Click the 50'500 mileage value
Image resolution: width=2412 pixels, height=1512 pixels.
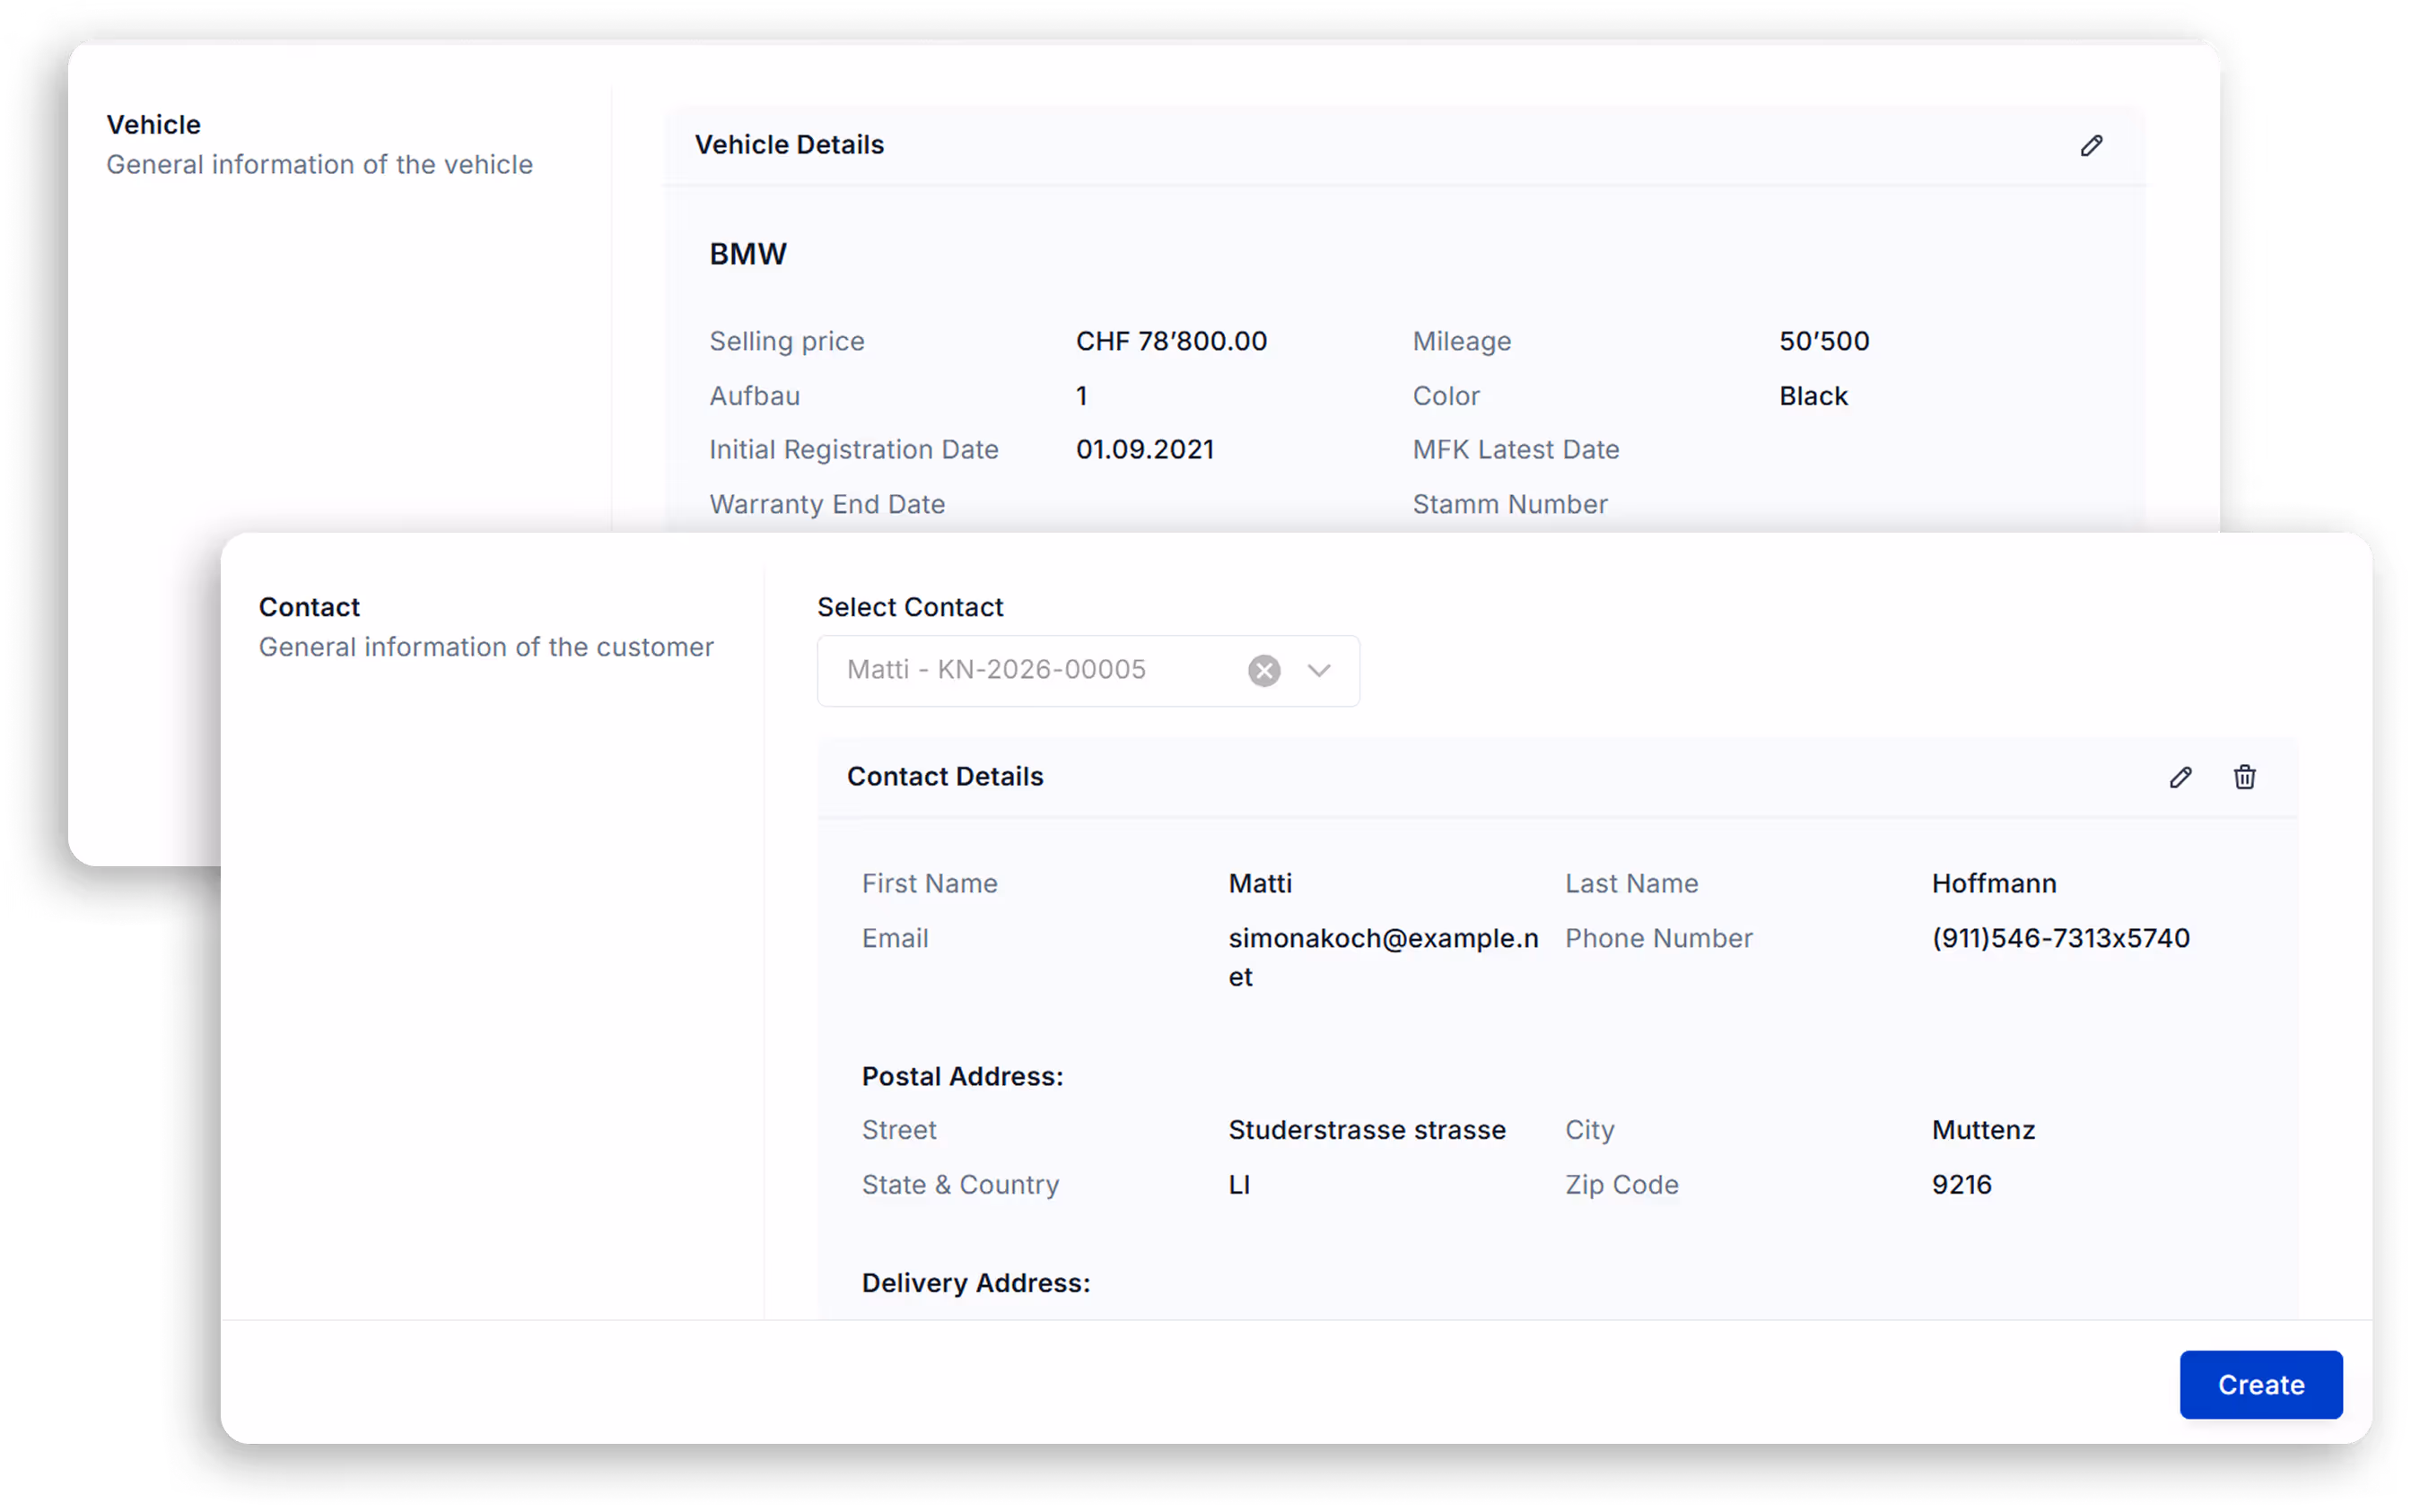(1822, 342)
